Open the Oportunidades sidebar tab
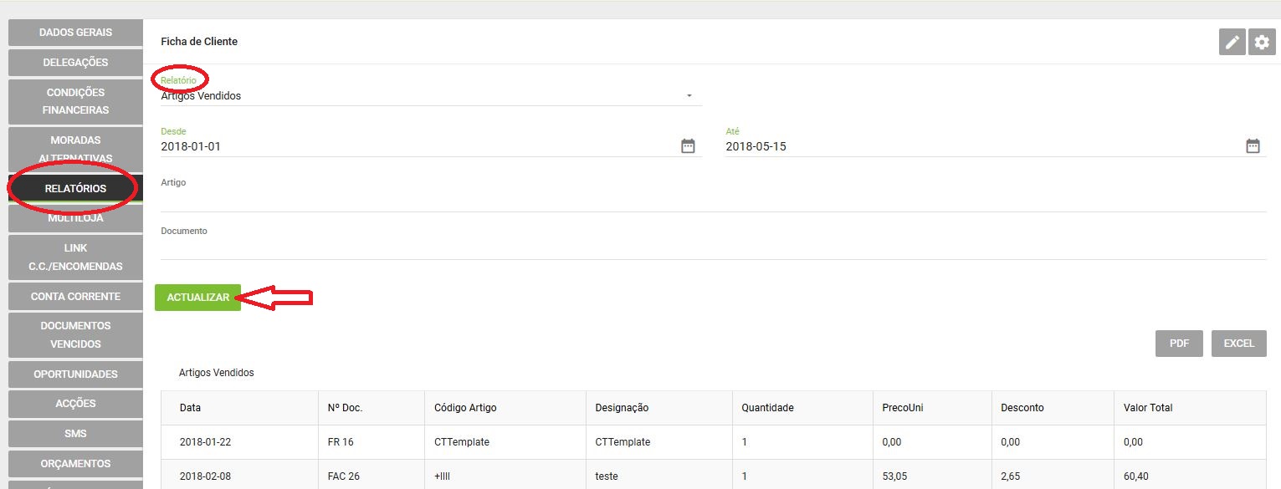 tap(75, 374)
